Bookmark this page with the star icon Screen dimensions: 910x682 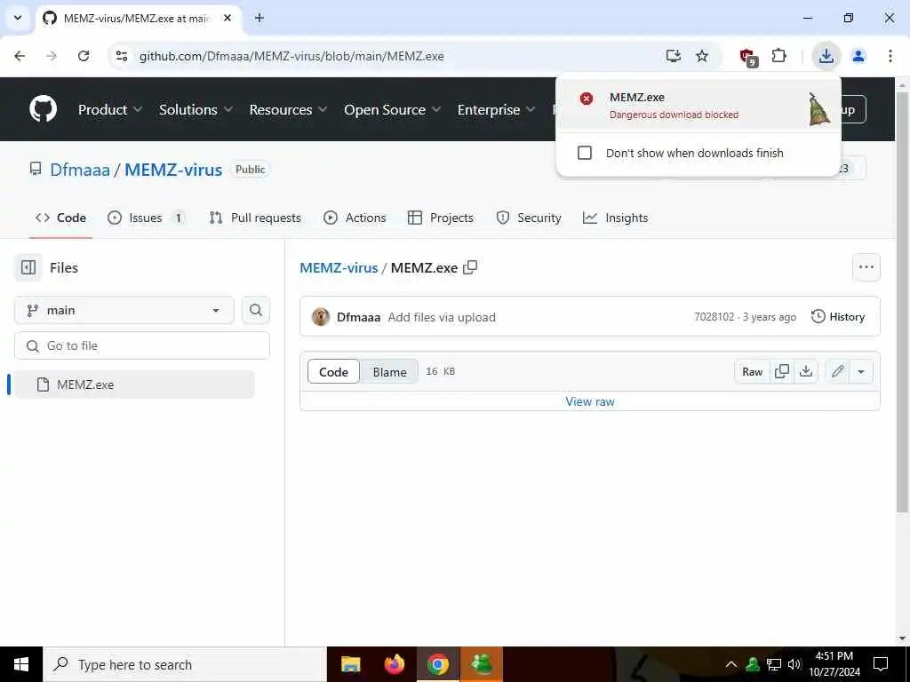pos(702,56)
